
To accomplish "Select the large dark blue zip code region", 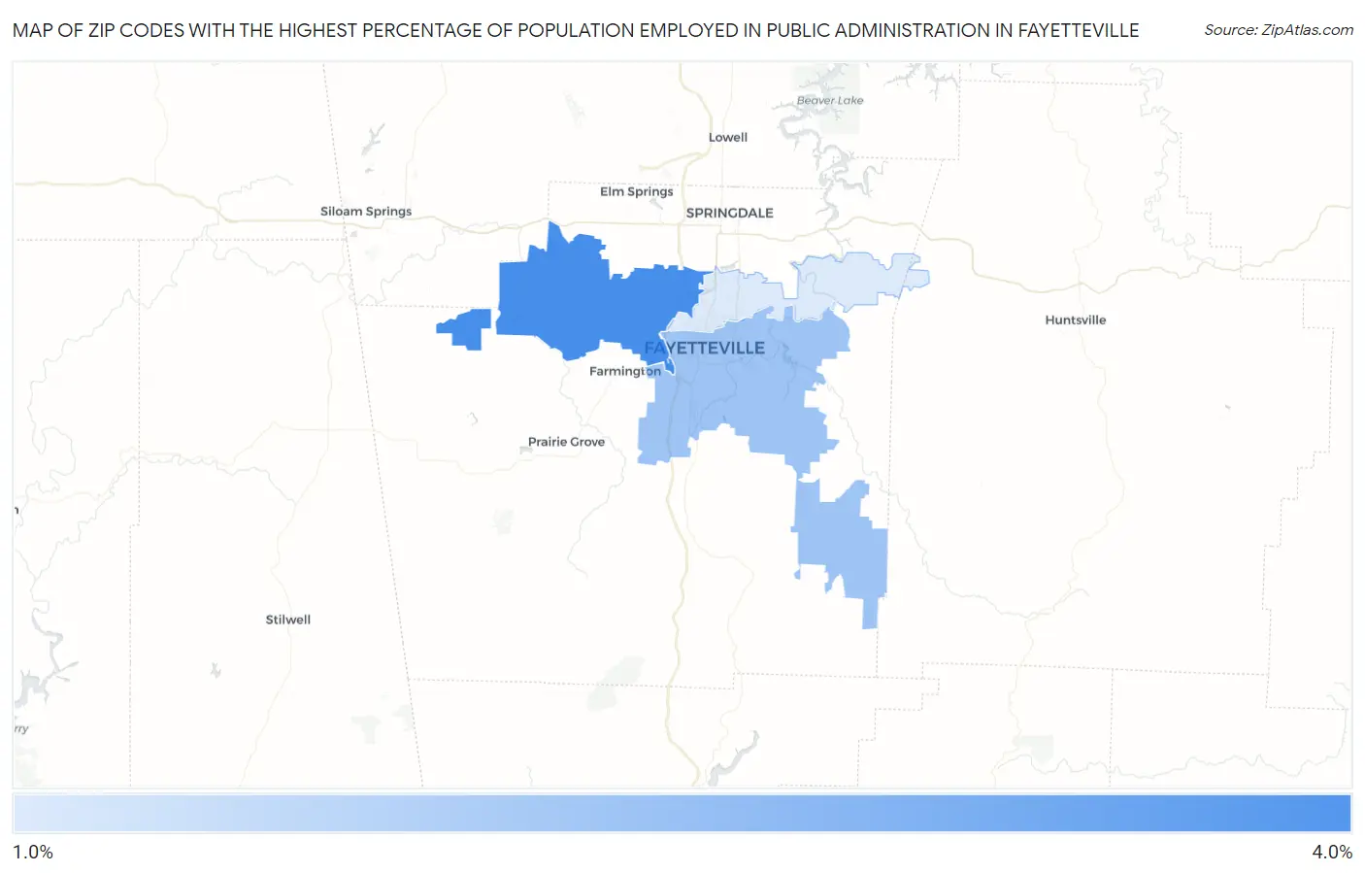I will (x=583, y=301).
